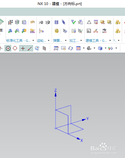Click the cylindrical compression spring icon
This screenshot has width=125, height=158.
(x=56, y=22)
